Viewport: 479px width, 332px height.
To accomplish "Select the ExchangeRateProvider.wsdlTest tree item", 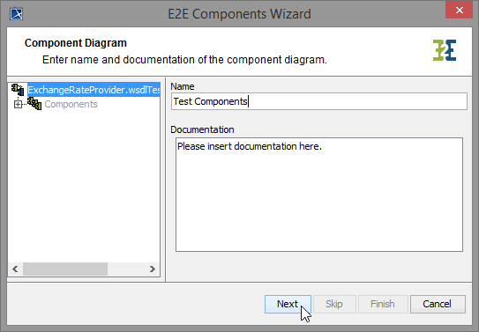I will pyautogui.click(x=94, y=90).
